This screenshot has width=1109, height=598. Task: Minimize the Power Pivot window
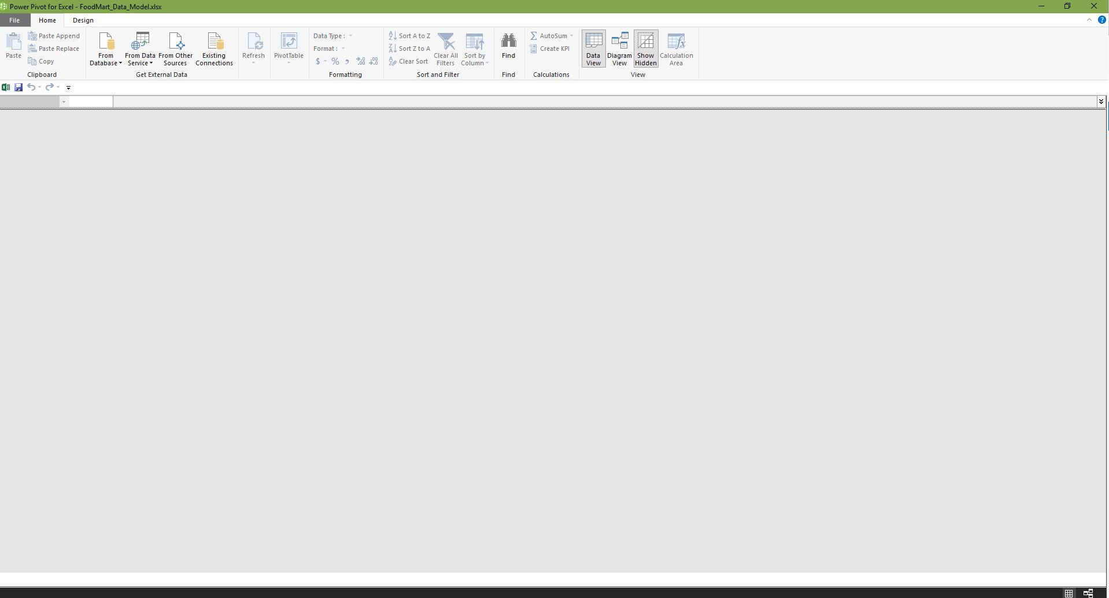pyautogui.click(x=1041, y=6)
